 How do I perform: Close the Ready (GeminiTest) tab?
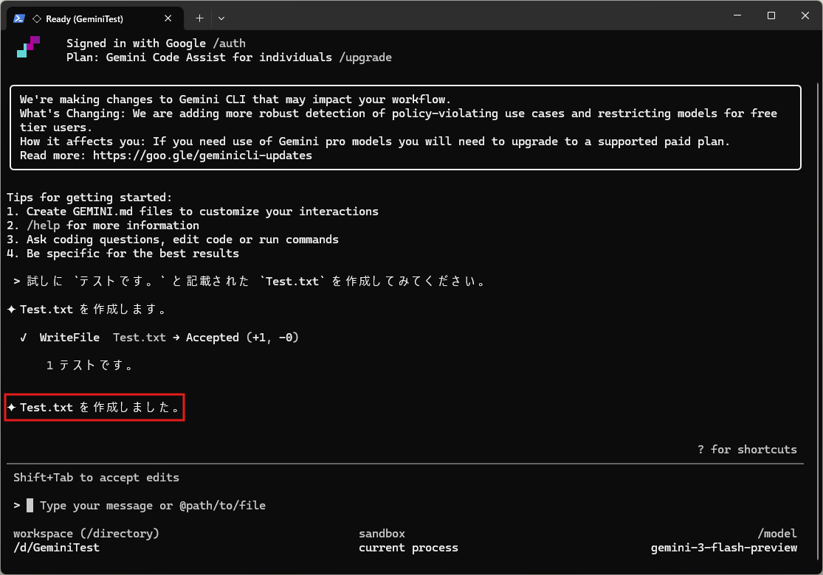[171, 18]
